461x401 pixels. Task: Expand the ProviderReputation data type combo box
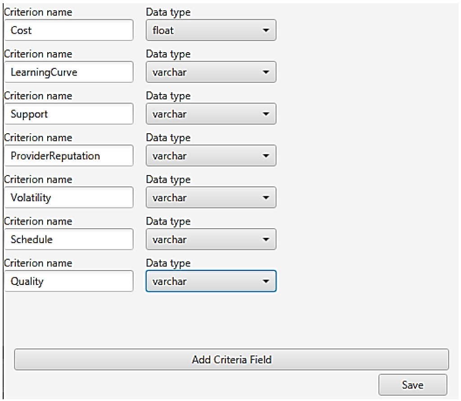211,156
